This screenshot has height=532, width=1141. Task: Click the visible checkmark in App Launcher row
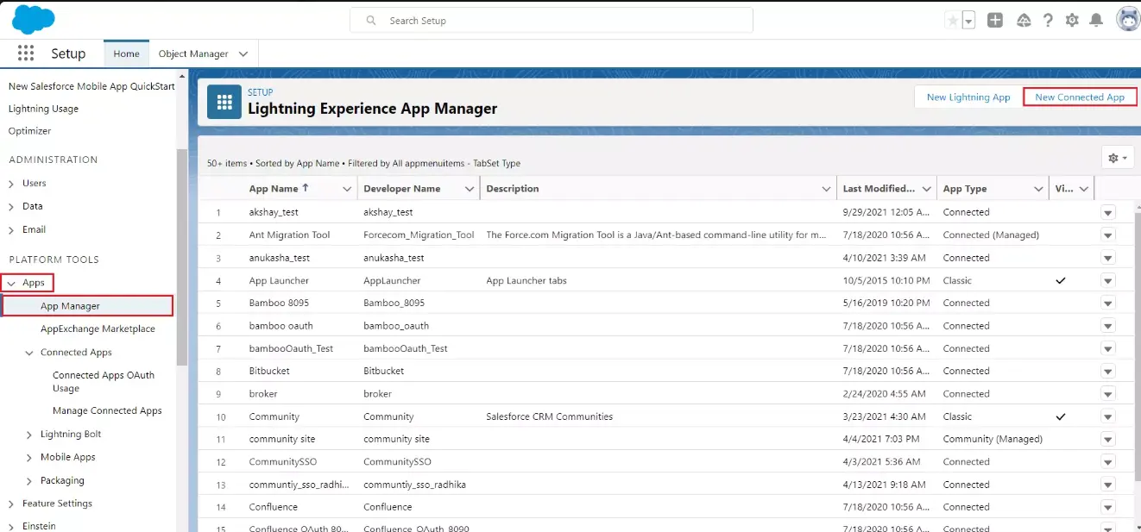[1061, 280]
